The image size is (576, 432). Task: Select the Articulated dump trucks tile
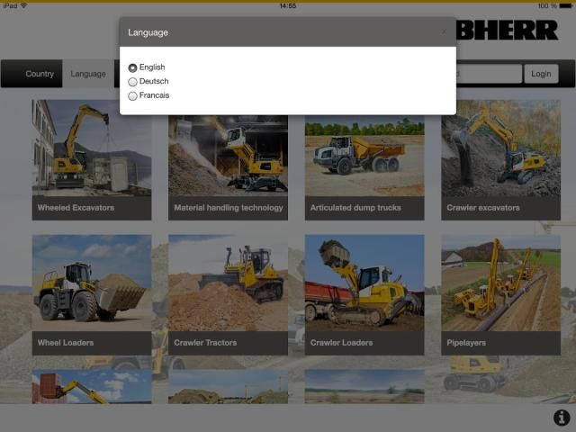tap(364, 159)
